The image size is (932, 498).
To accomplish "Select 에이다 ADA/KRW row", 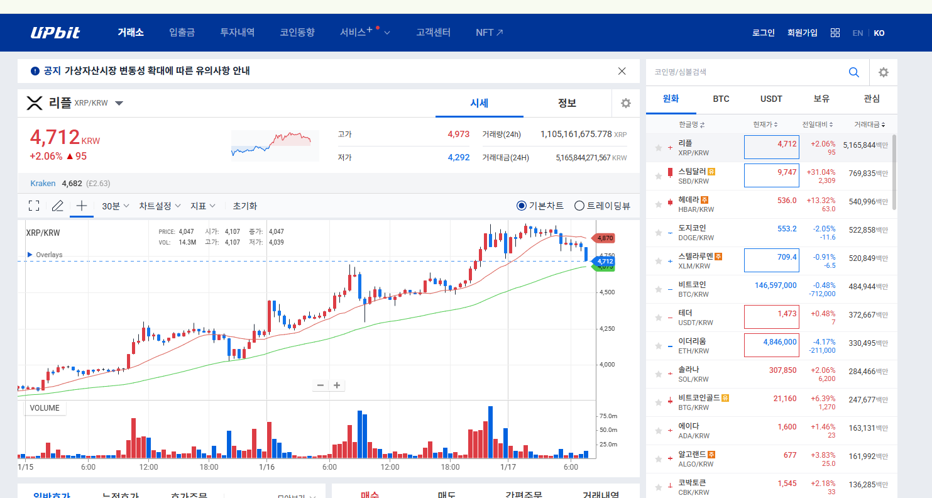I will point(771,431).
